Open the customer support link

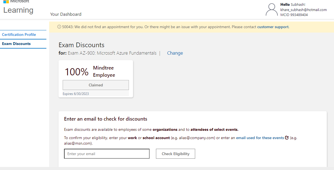273,27
